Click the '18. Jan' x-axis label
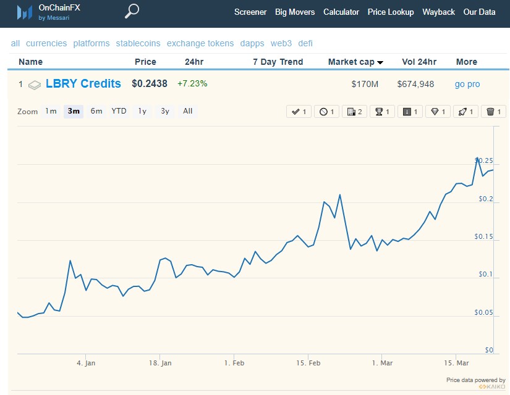 click(160, 363)
